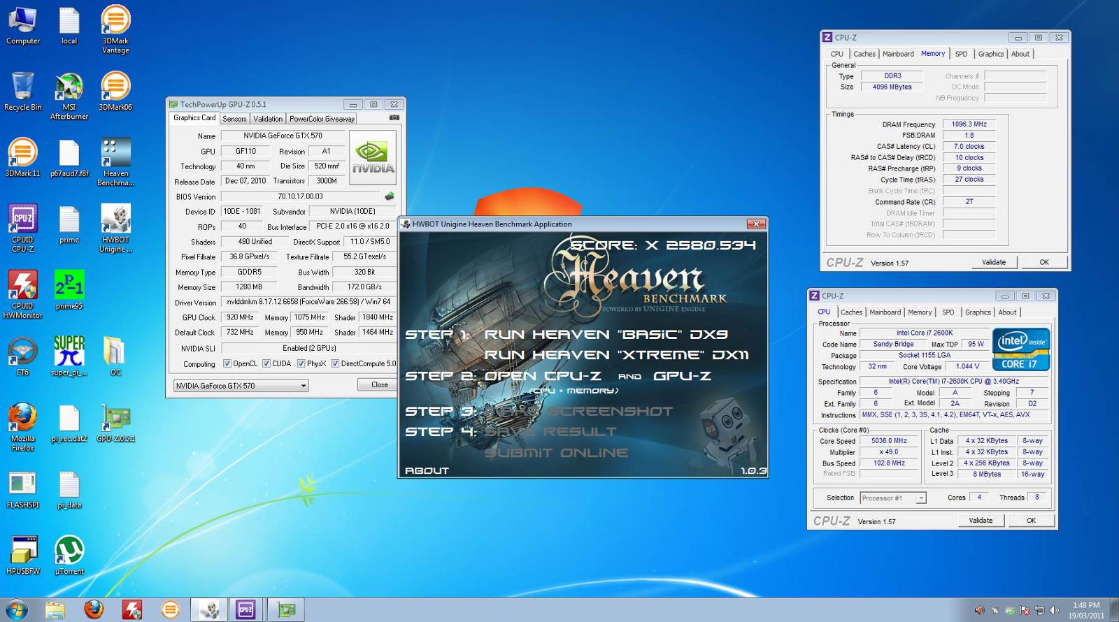1119x622 pixels.
Task: Click the GPU Name field in GPU-Z
Action: 283,136
